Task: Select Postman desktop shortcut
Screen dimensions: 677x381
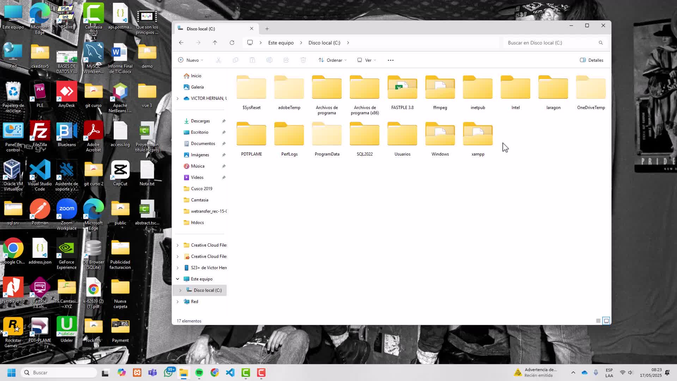Action: coord(40,212)
